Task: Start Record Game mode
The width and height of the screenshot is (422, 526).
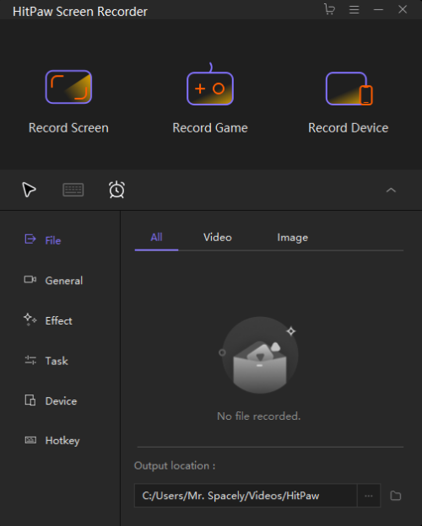Action: coord(210,99)
